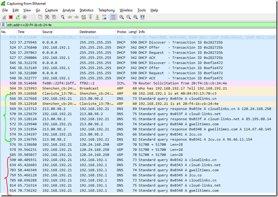Screen dimensions: 278x197
Task: Click the Wireshark fin icon in title bar
Action: click(x=3, y=3)
